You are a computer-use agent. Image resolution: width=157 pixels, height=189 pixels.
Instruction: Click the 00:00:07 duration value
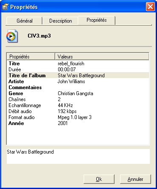tap(67, 70)
